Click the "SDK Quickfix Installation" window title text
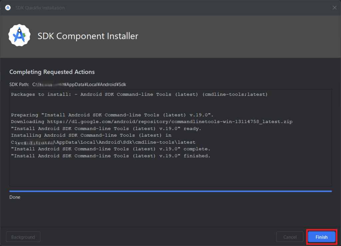 click(x=40, y=8)
